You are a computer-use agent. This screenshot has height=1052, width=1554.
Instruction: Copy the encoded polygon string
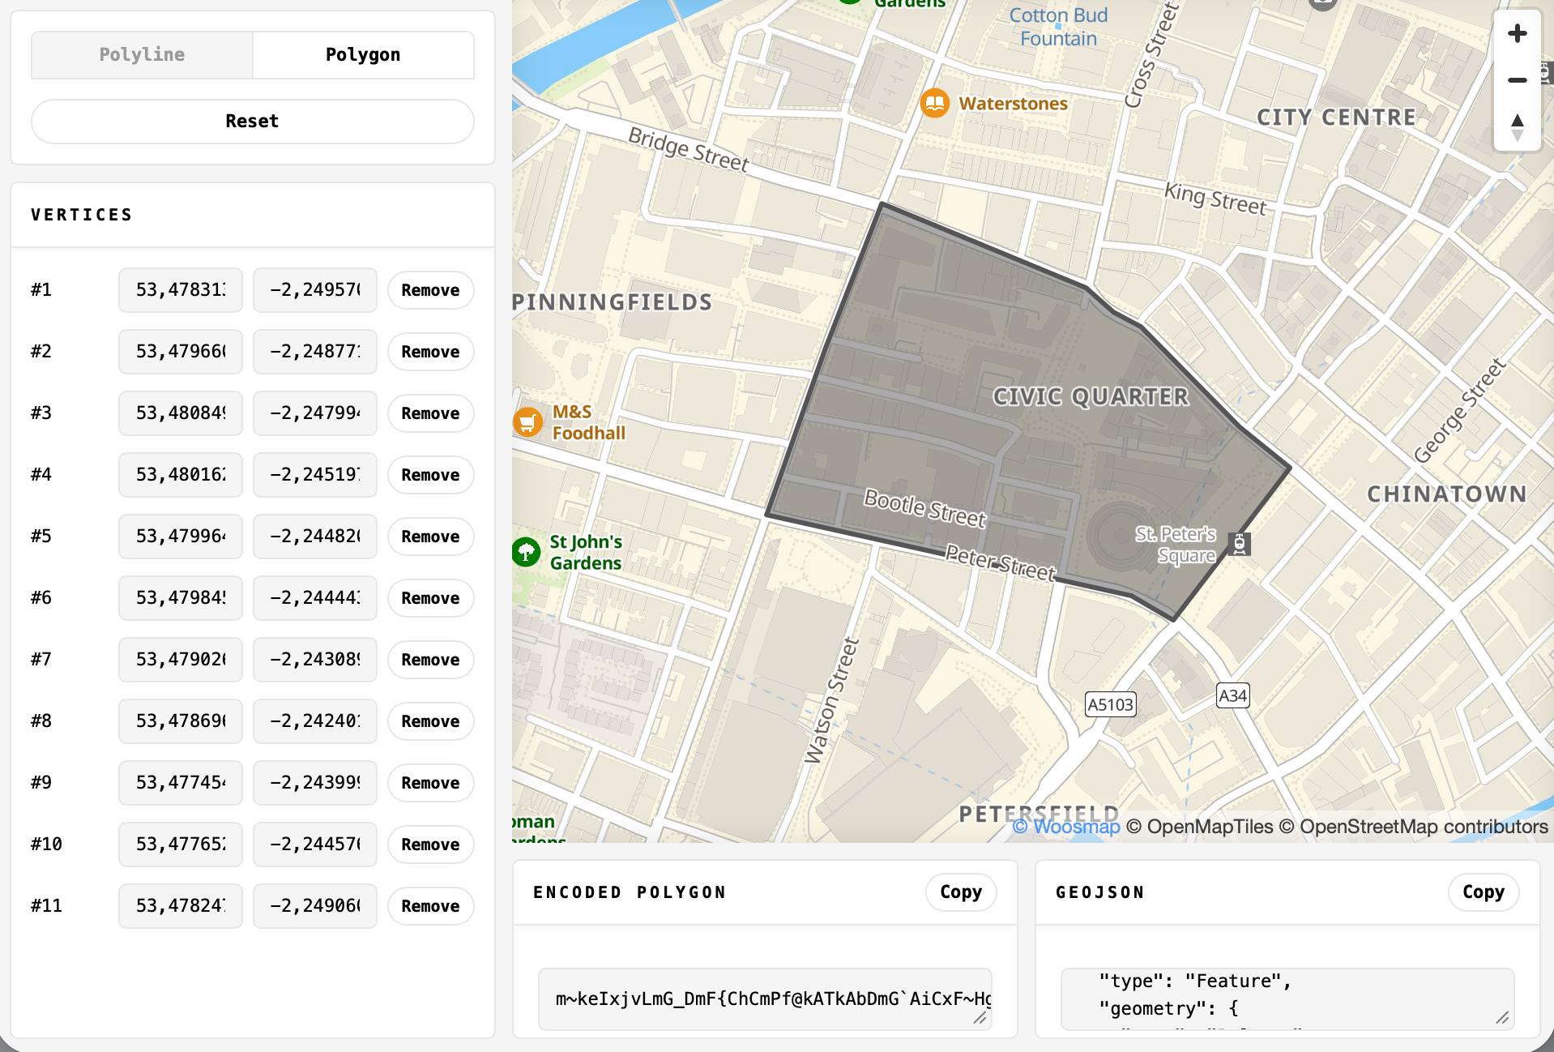pyautogui.click(x=961, y=892)
